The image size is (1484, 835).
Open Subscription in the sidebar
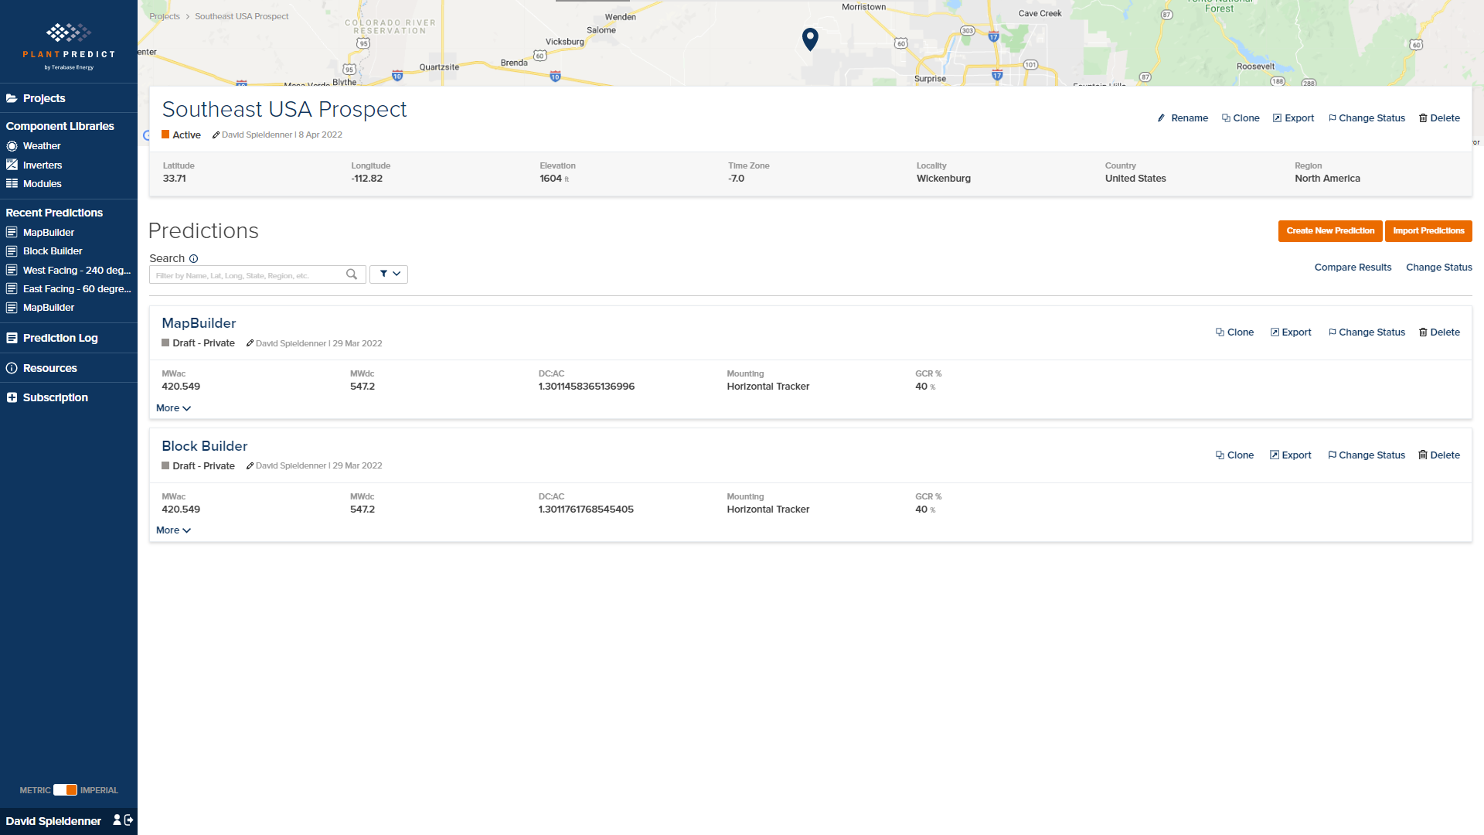point(56,397)
